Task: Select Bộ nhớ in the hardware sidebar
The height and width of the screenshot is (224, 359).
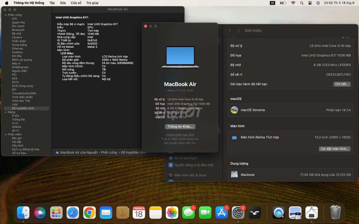Action: pos(16,34)
